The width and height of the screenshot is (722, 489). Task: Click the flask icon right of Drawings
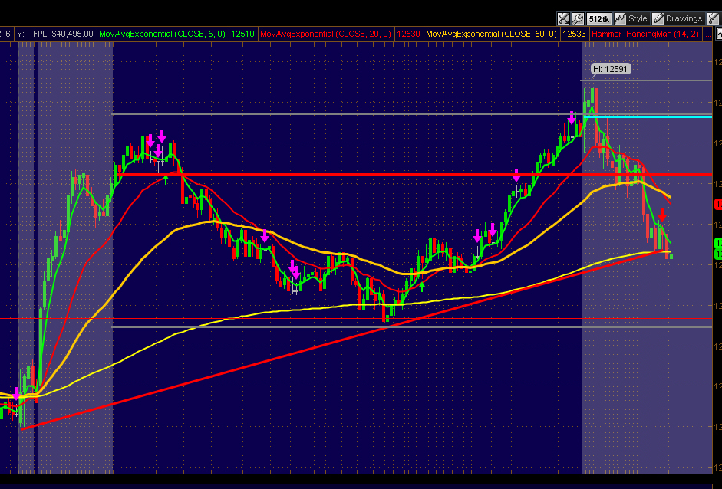click(x=714, y=19)
